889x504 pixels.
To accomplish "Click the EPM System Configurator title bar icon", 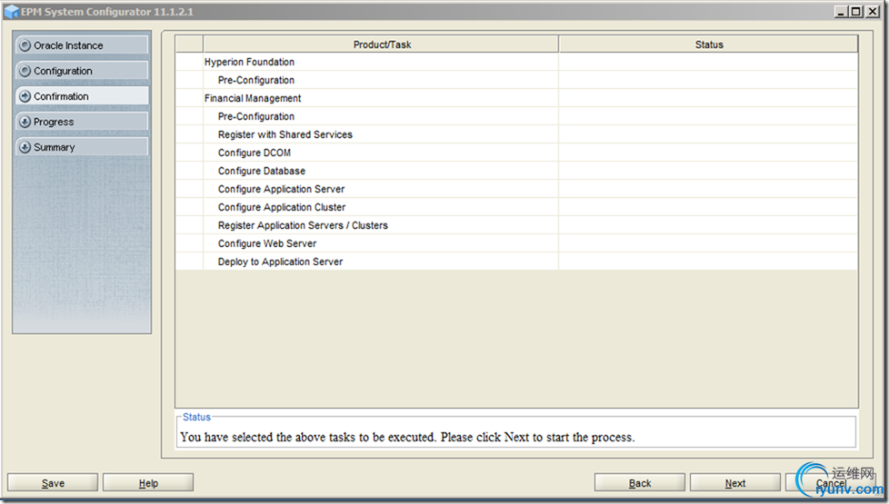I will (11, 12).
